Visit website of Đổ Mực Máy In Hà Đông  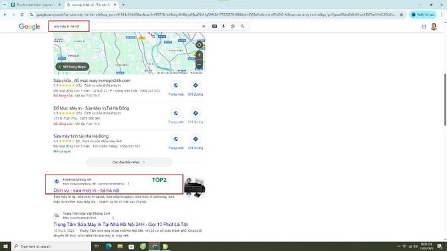click(x=176, y=116)
